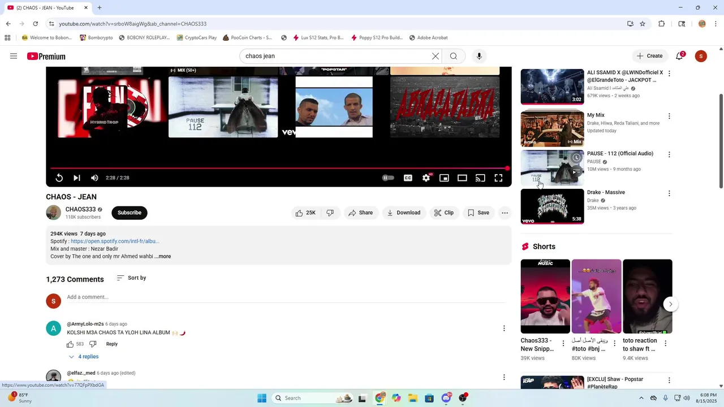Search with your voice microphone
The height and width of the screenshot is (407, 724).
click(479, 56)
